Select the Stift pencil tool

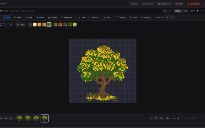click(x=6, y=17)
